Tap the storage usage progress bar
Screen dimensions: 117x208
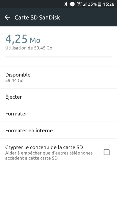coord(58,57)
